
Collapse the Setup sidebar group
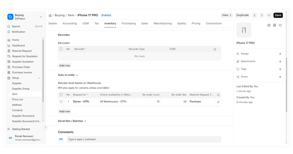pyautogui.click(x=39, y=78)
